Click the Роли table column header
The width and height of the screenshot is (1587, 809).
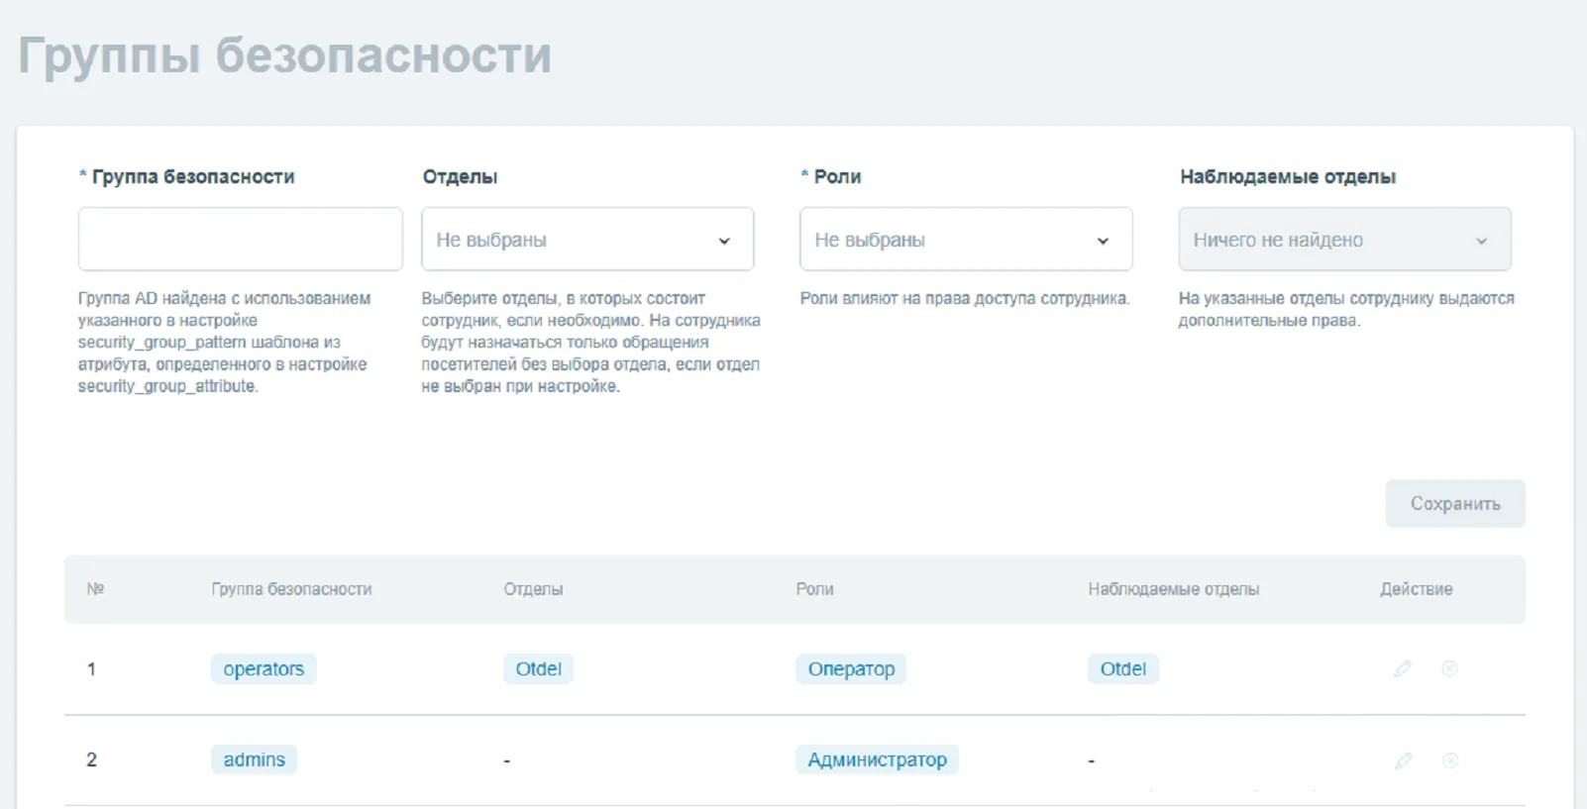point(814,589)
